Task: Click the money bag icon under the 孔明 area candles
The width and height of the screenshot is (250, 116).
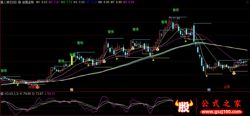Action: [234, 73]
